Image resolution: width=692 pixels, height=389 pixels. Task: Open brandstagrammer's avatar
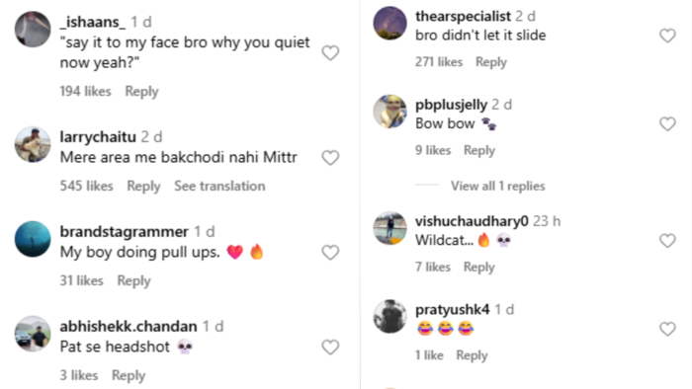[33, 239]
